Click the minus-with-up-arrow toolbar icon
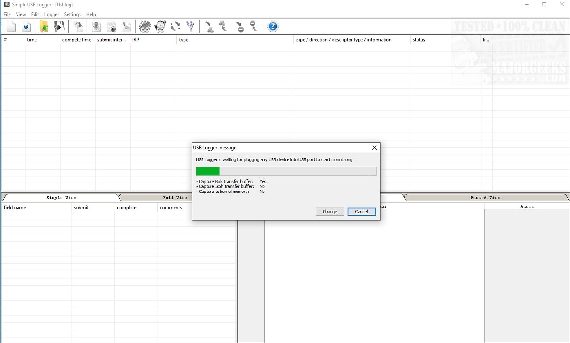 pyautogui.click(x=254, y=26)
